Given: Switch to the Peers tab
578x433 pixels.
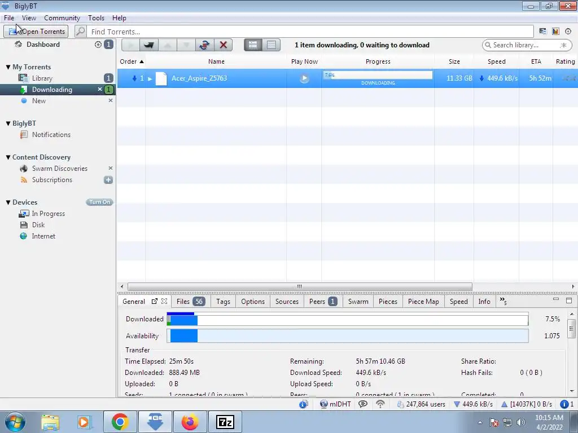Looking at the screenshot, I should (x=323, y=302).
